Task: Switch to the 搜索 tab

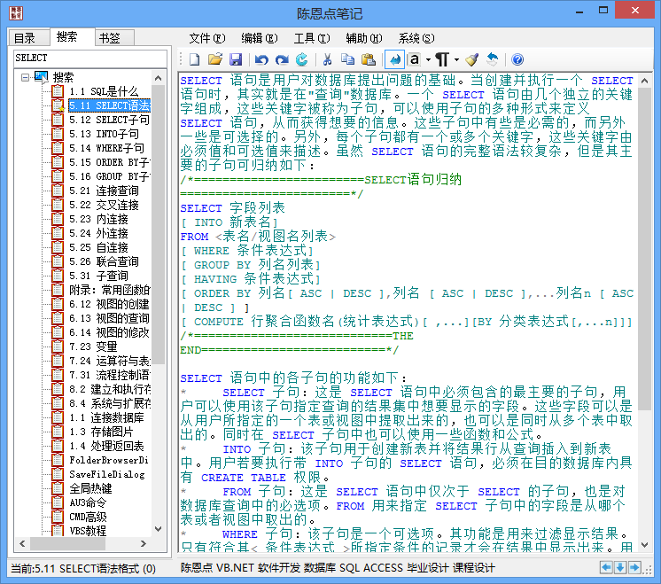Action: (72, 36)
